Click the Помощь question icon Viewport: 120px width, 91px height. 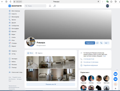10,67
